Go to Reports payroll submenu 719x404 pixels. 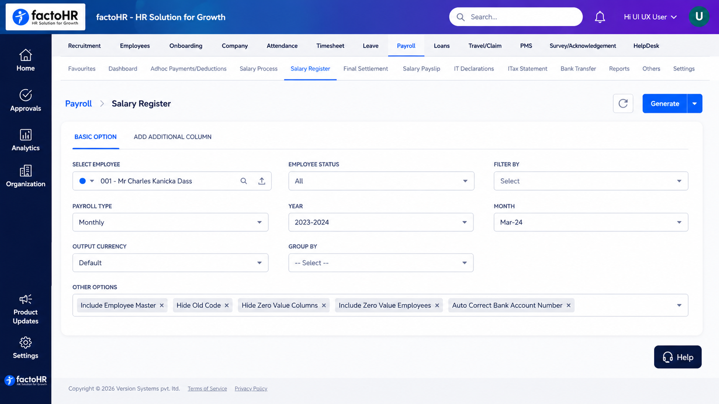point(619,69)
